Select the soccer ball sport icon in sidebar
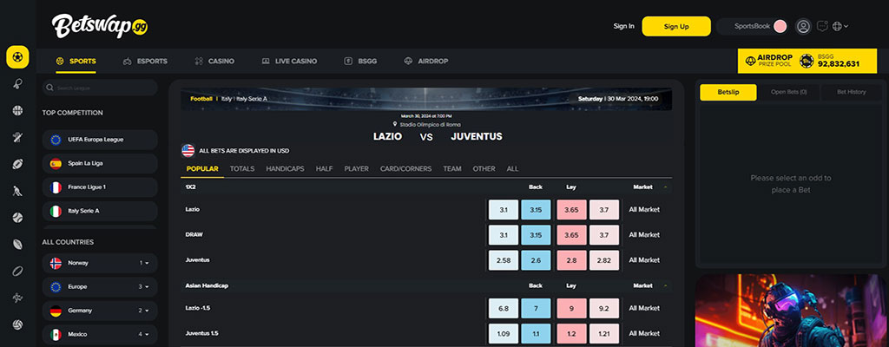This screenshot has width=889, height=347. pyautogui.click(x=17, y=57)
